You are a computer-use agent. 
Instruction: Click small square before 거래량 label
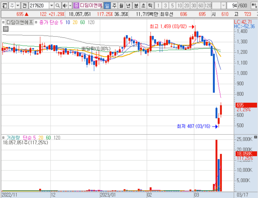[x=3, y=137]
